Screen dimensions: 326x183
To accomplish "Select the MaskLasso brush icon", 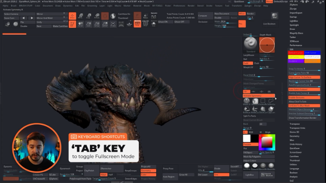I will (255, 102).
